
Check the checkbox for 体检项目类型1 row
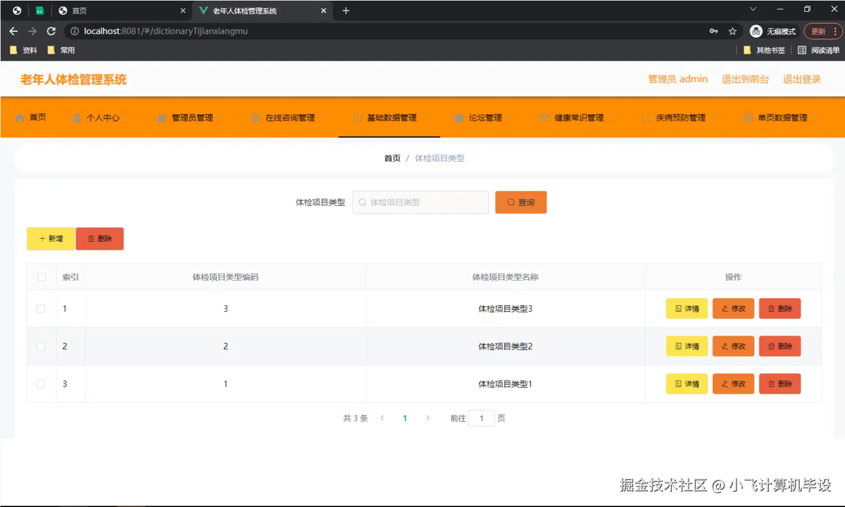click(41, 384)
